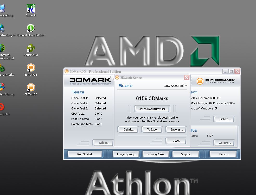Open the 3DMark03 desktop shortcut
Image resolution: width=256 pixels, height=195 pixels.
[x=31, y=70]
